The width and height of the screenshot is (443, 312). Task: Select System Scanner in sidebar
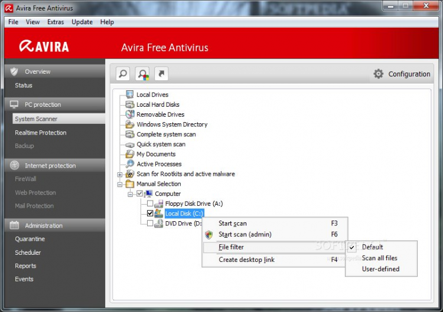point(58,119)
